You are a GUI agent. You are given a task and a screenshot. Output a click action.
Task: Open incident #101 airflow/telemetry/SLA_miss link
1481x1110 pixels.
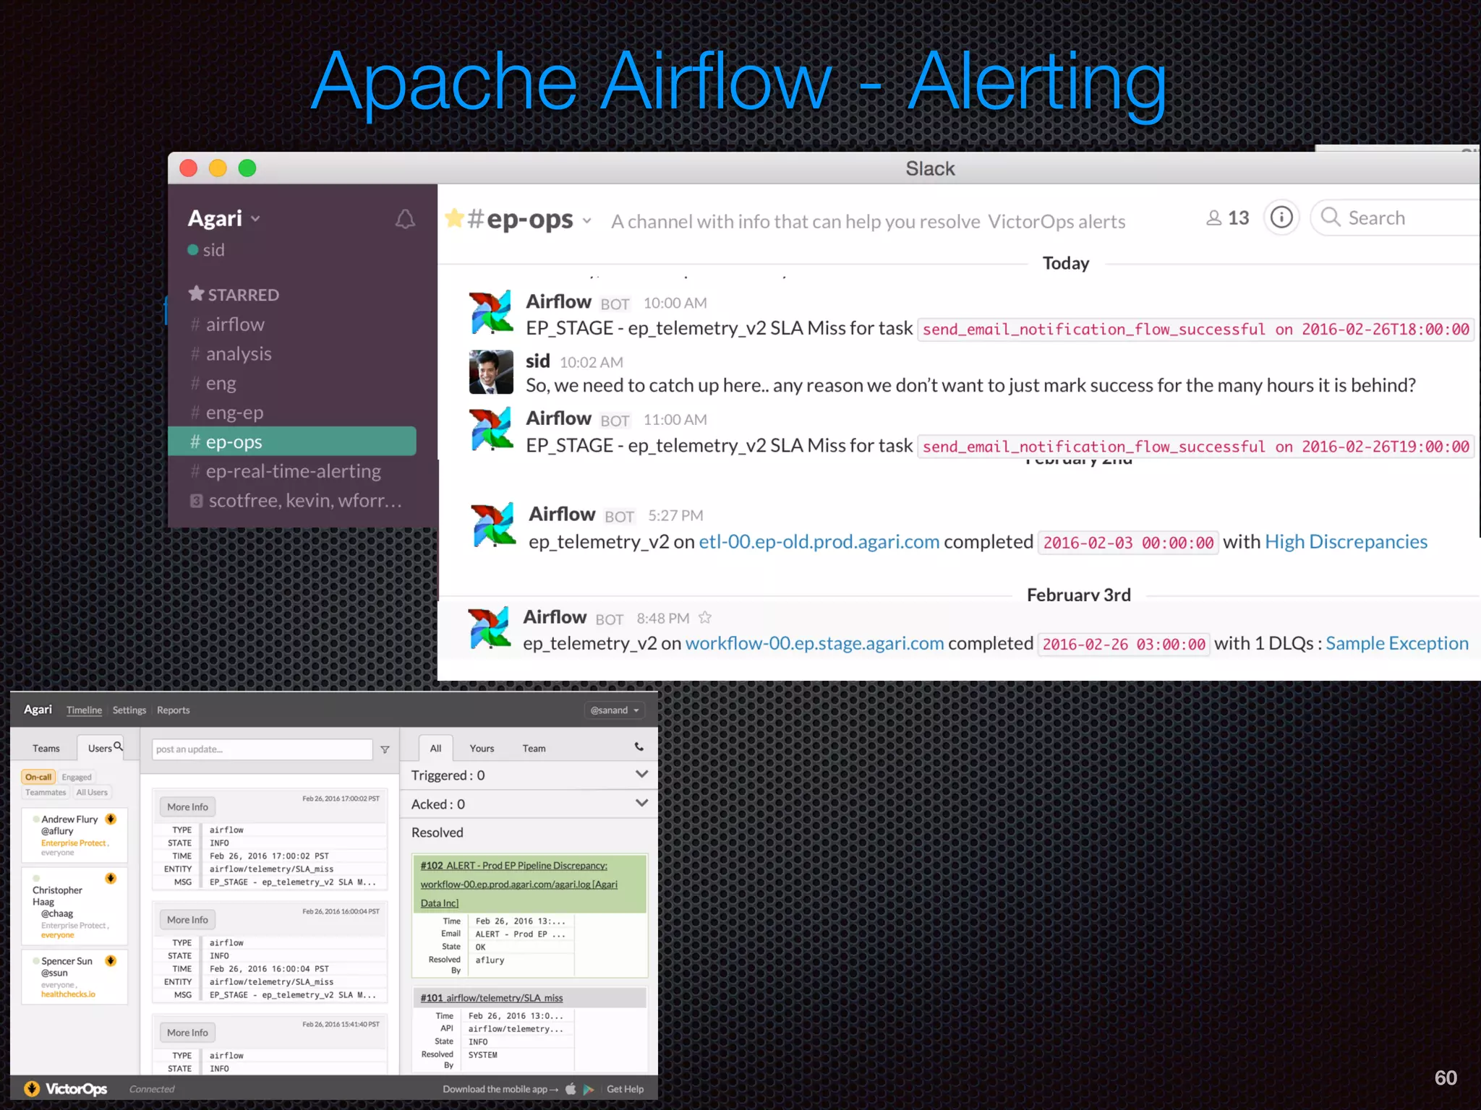492,997
